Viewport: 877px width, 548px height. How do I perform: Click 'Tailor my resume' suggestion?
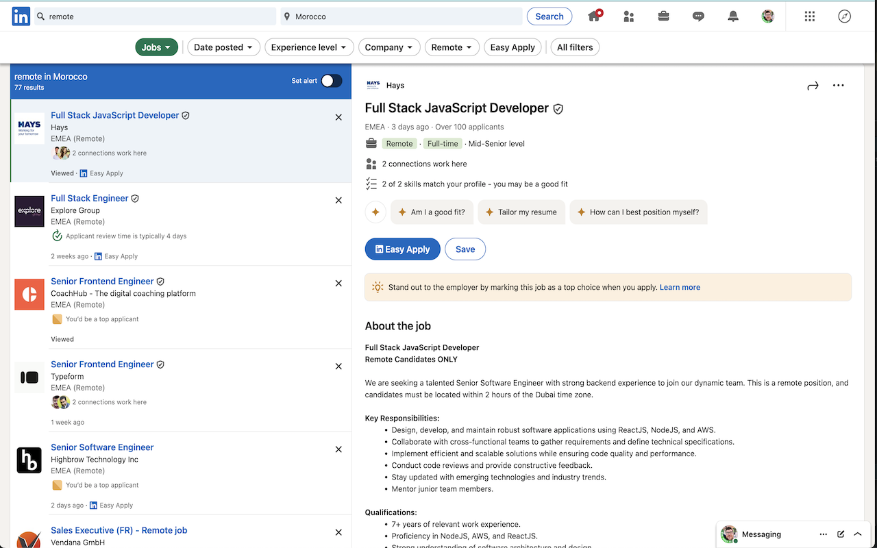521,212
